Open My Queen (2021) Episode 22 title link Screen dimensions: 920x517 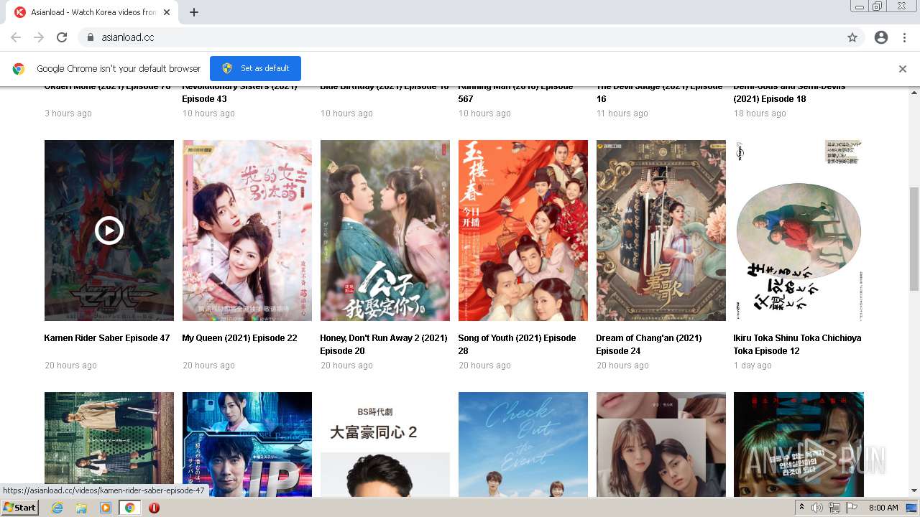[x=239, y=338]
